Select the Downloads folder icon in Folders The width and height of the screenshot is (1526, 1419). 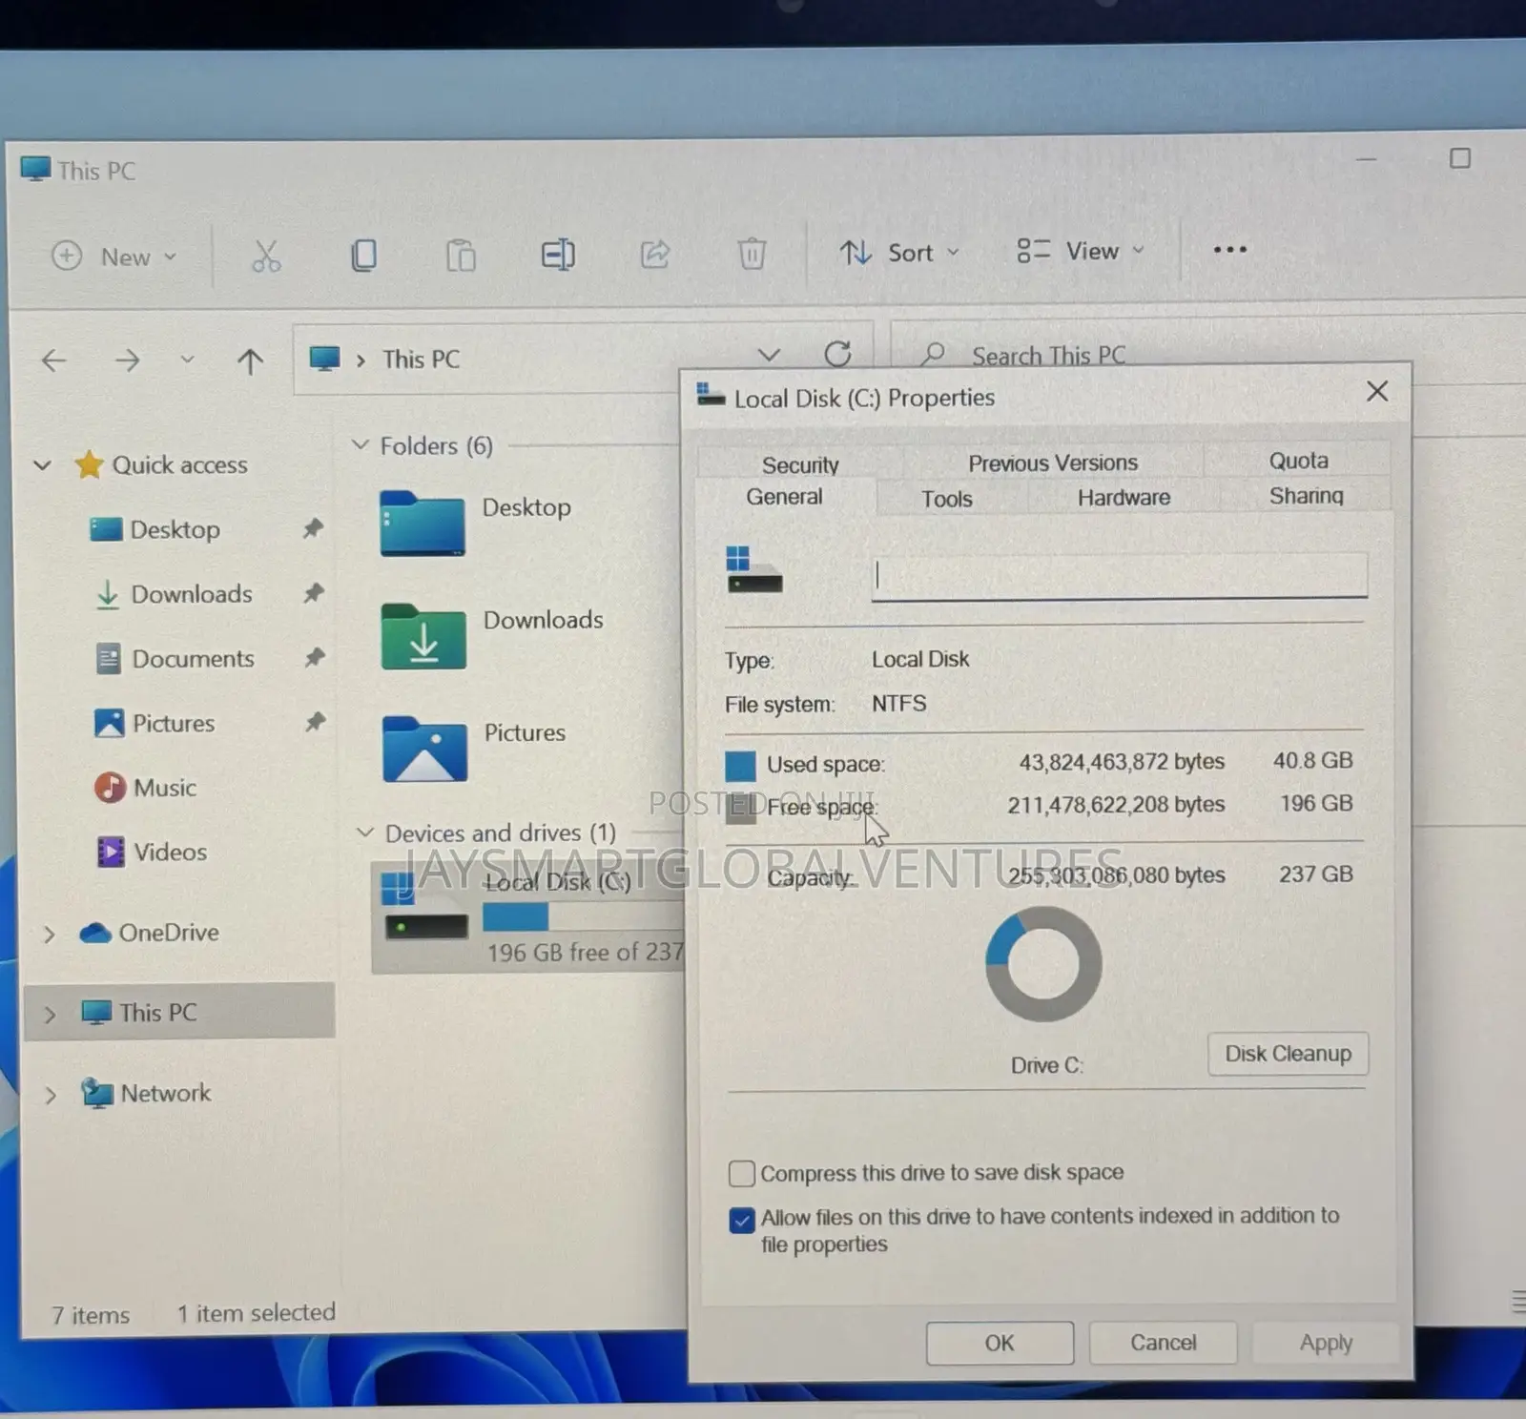point(423,636)
